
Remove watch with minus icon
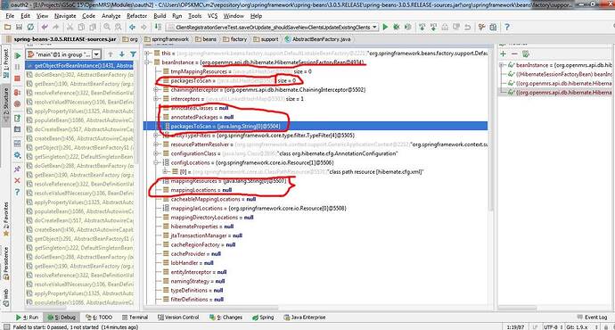pyautogui.click(x=514, y=54)
